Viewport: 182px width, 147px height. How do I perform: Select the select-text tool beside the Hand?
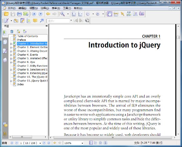pyautogui.click(x=116, y=14)
